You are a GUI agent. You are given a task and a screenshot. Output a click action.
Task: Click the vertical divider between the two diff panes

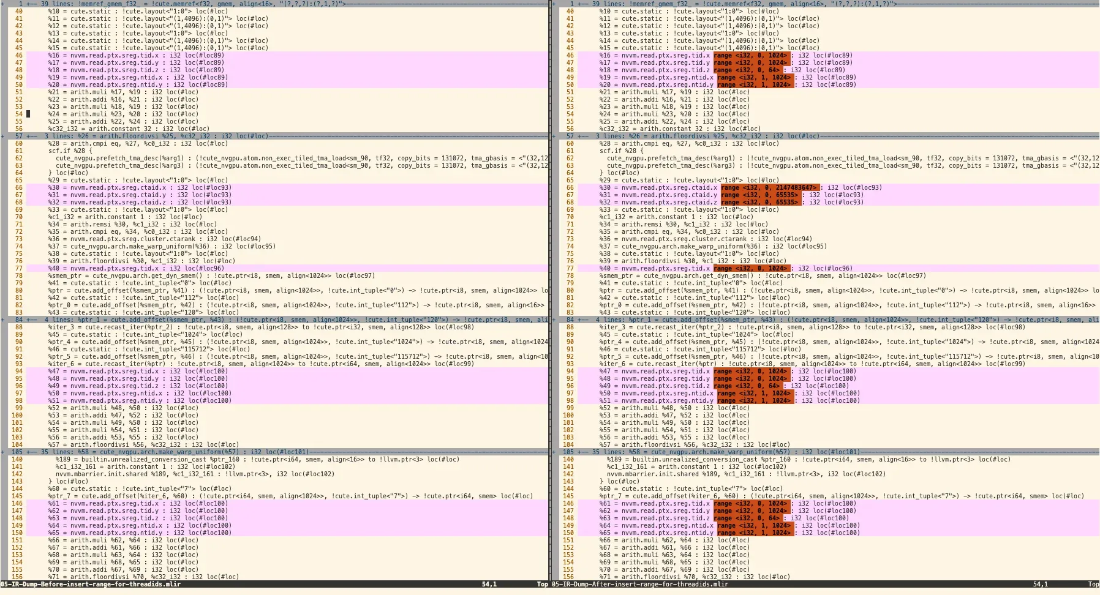[x=550, y=294]
